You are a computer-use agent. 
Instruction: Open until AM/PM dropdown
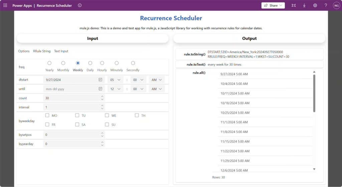click(157, 89)
